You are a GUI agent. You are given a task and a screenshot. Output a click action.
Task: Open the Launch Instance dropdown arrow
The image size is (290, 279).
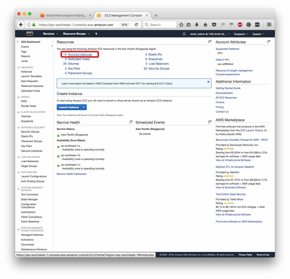84,107
